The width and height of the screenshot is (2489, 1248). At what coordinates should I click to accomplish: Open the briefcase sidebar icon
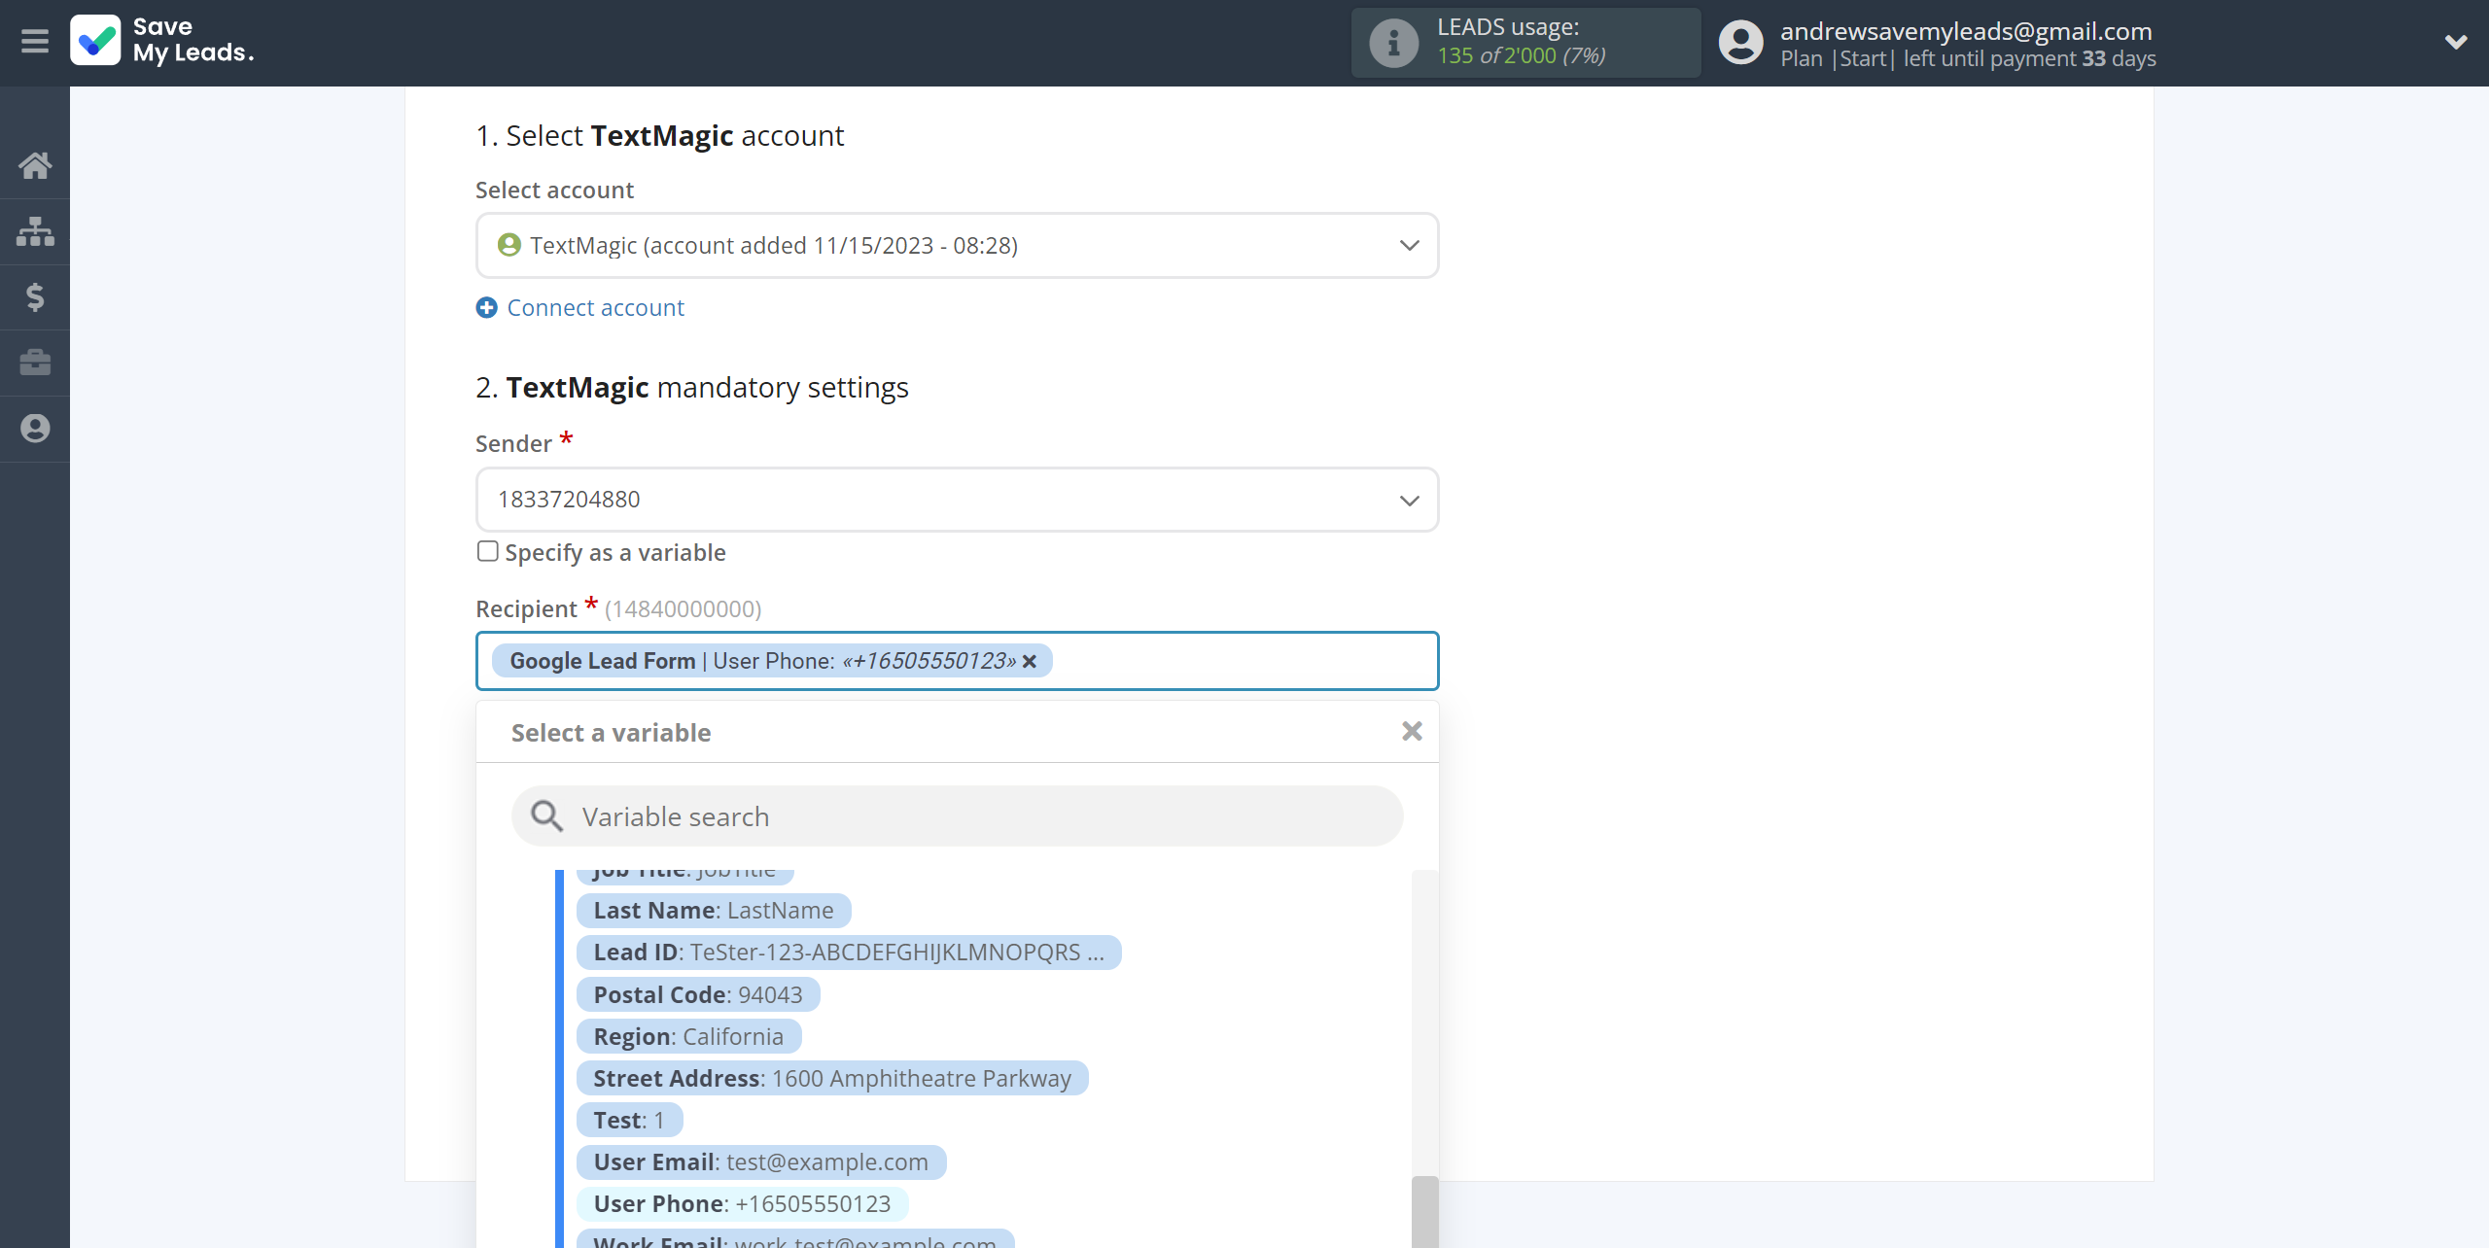coord(35,363)
